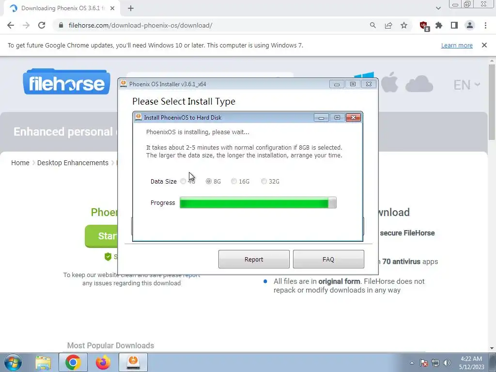Open Desktop Enhancements breadcrumb
Viewport: 496px width, 372px height.
pos(73,163)
